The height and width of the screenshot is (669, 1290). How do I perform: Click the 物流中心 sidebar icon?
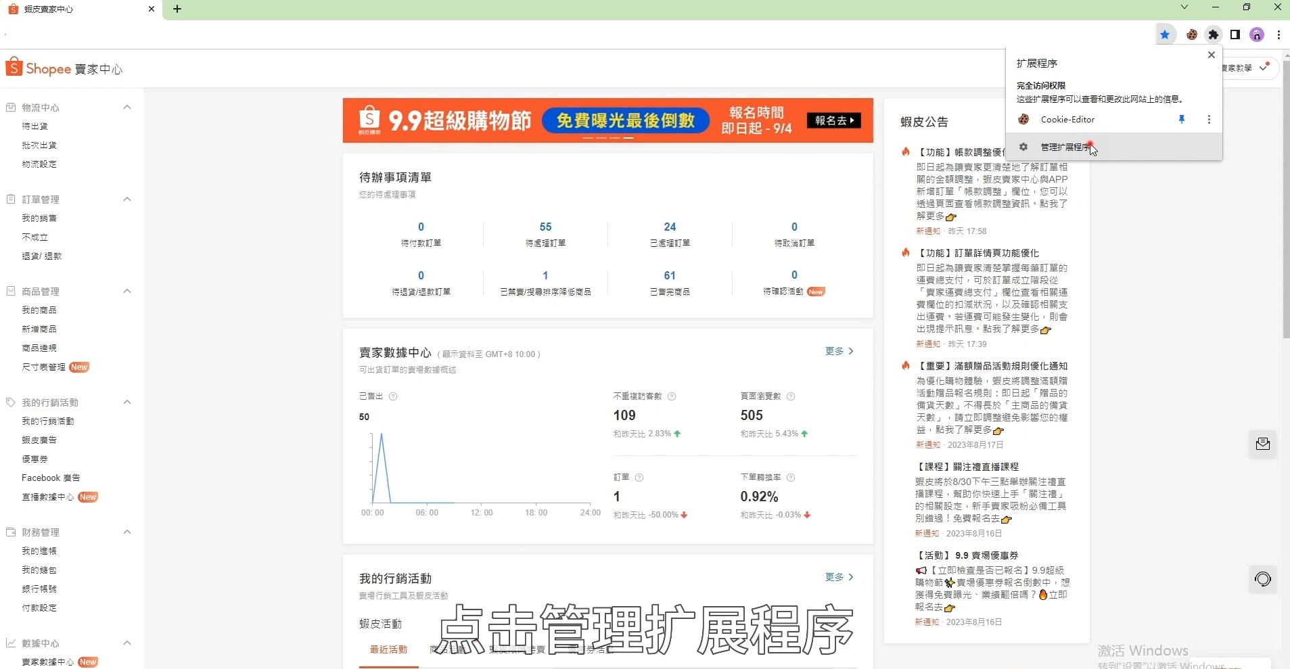11,107
